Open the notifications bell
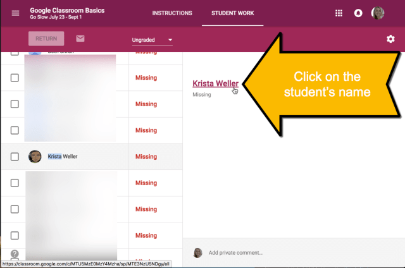 click(x=358, y=13)
